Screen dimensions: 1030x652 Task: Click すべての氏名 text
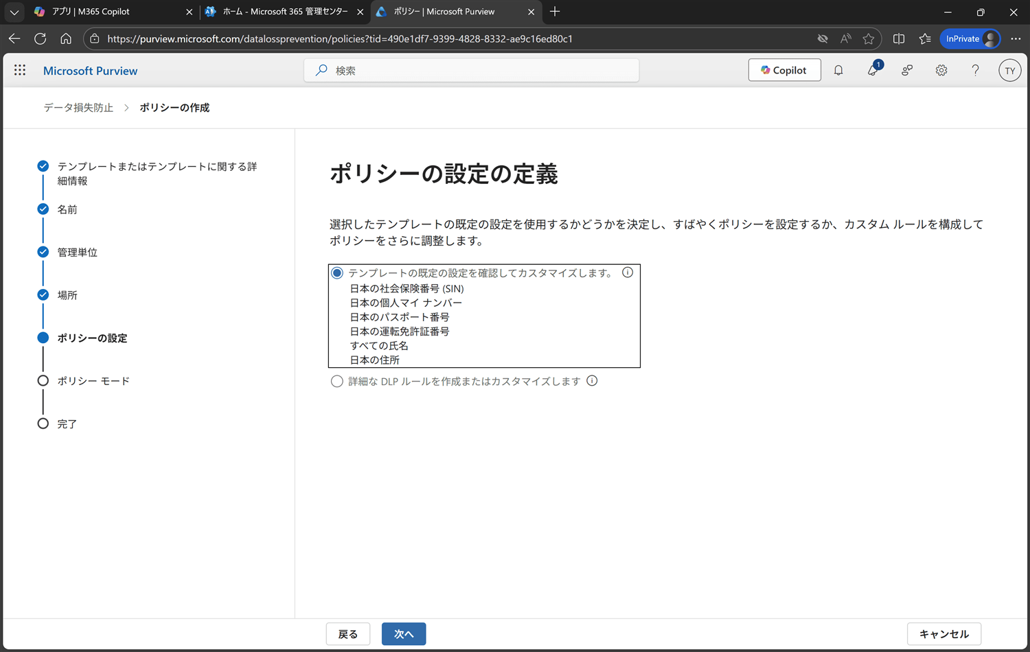(379, 346)
